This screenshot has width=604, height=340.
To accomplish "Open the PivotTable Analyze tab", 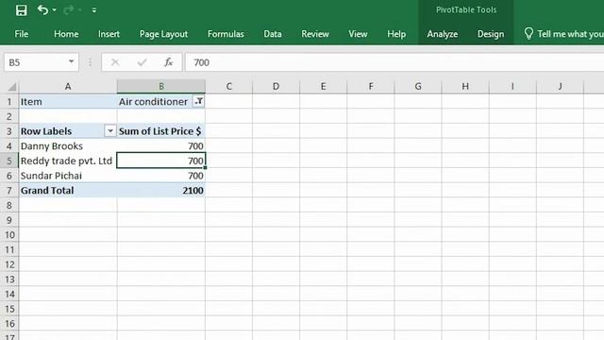I will [443, 34].
